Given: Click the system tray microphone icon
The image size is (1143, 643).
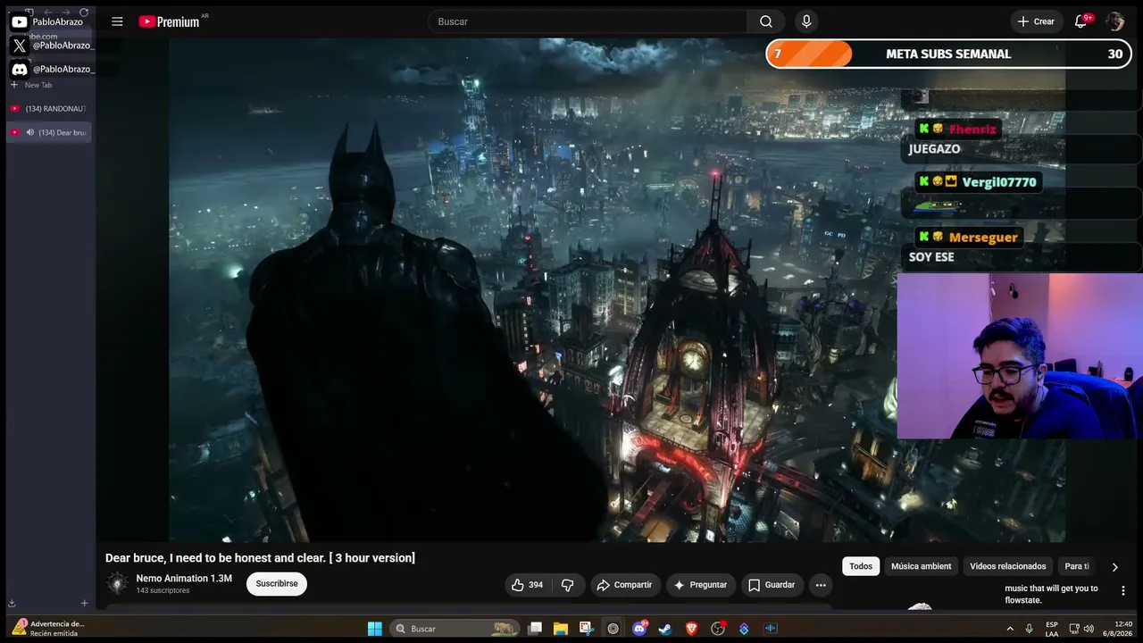Looking at the screenshot, I should click(1030, 629).
